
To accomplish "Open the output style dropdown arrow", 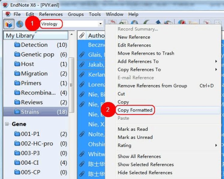I will [x=100, y=24].
